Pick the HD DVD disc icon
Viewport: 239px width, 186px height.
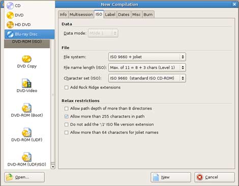pyautogui.click(x=10, y=24)
